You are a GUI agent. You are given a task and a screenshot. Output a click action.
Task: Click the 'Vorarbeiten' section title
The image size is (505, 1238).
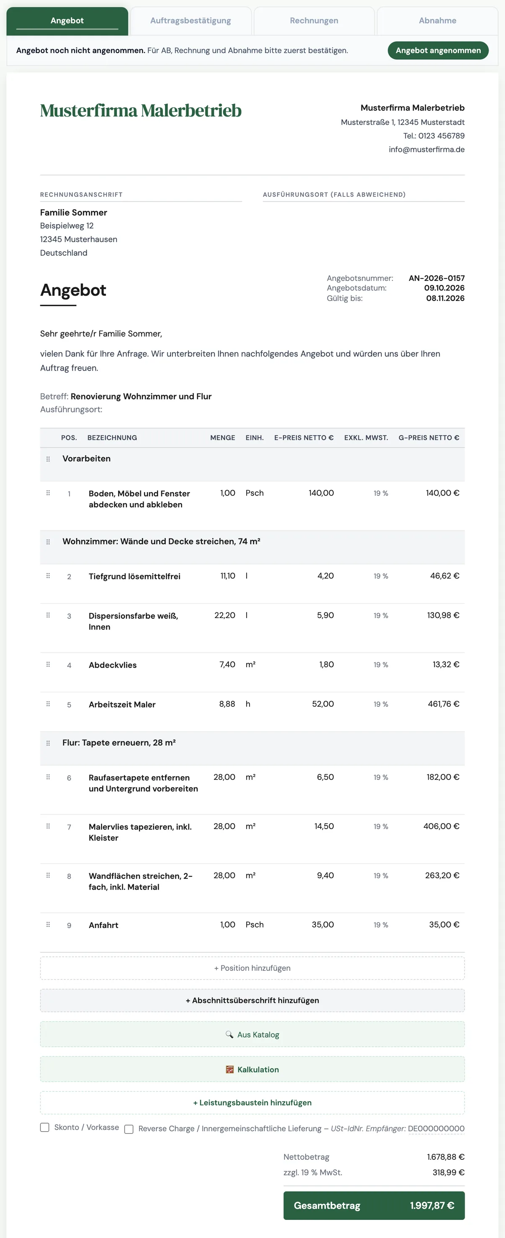click(x=87, y=459)
